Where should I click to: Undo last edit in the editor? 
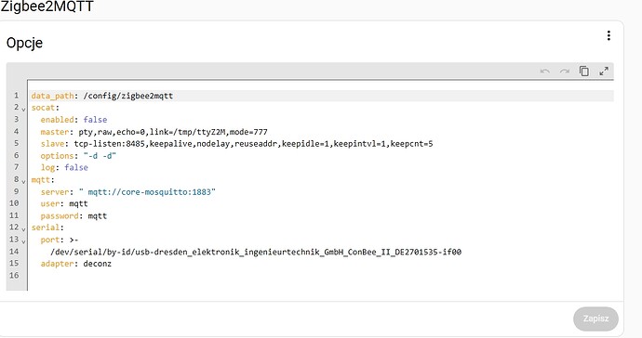pos(545,71)
